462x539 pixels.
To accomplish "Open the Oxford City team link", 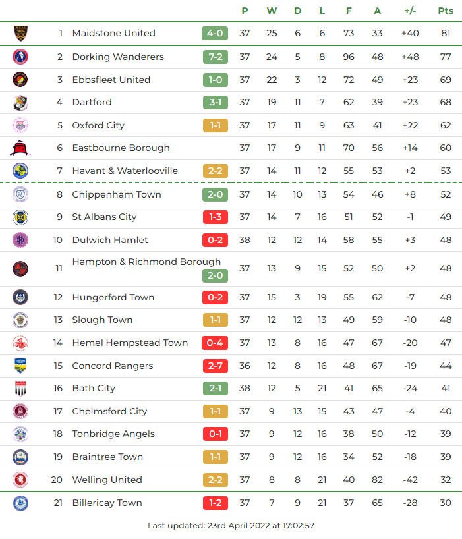I will (98, 125).
